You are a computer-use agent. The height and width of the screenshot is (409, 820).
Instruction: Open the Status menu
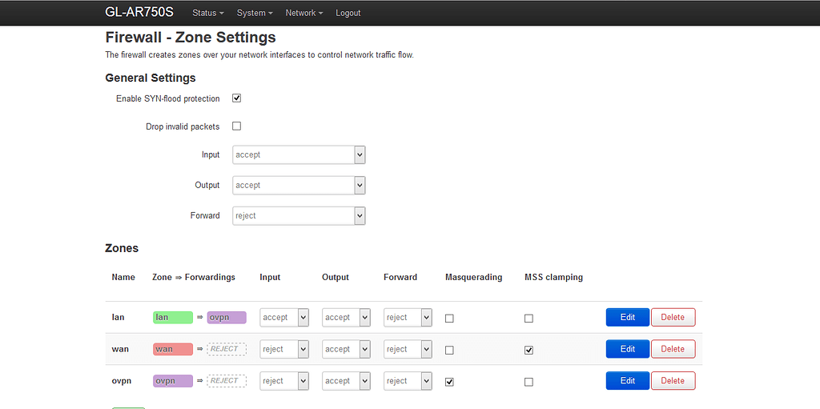[x=207, y=13]
